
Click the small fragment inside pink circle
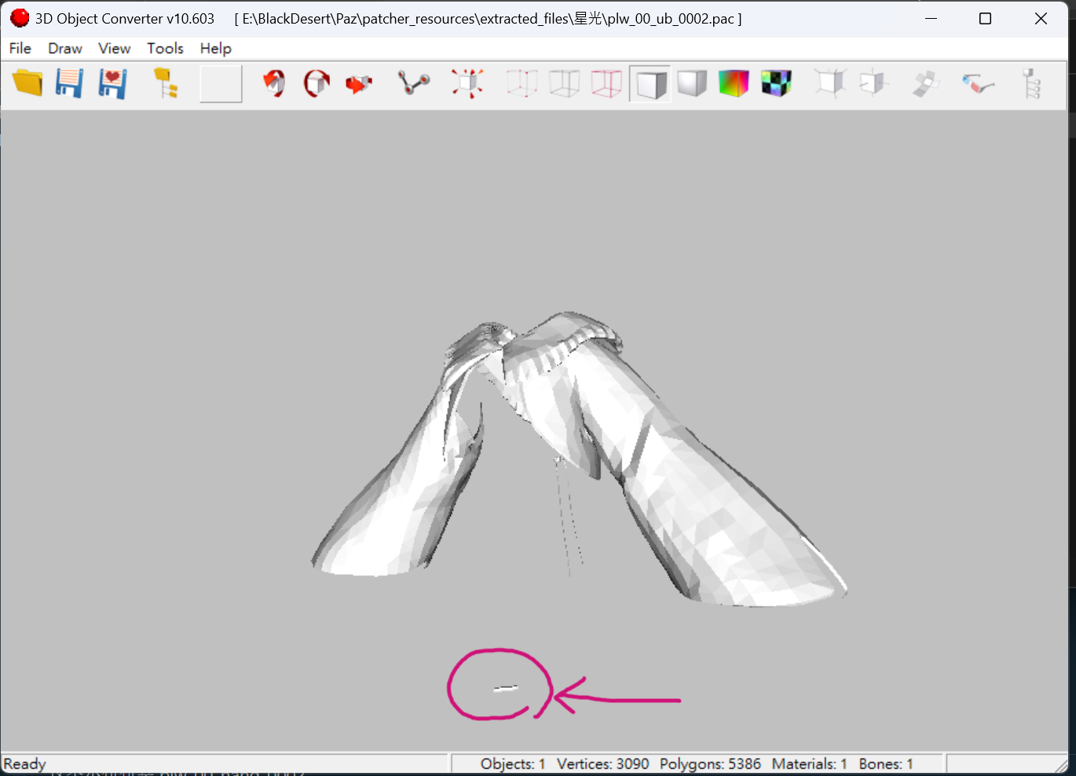click(x=506, y=689)
